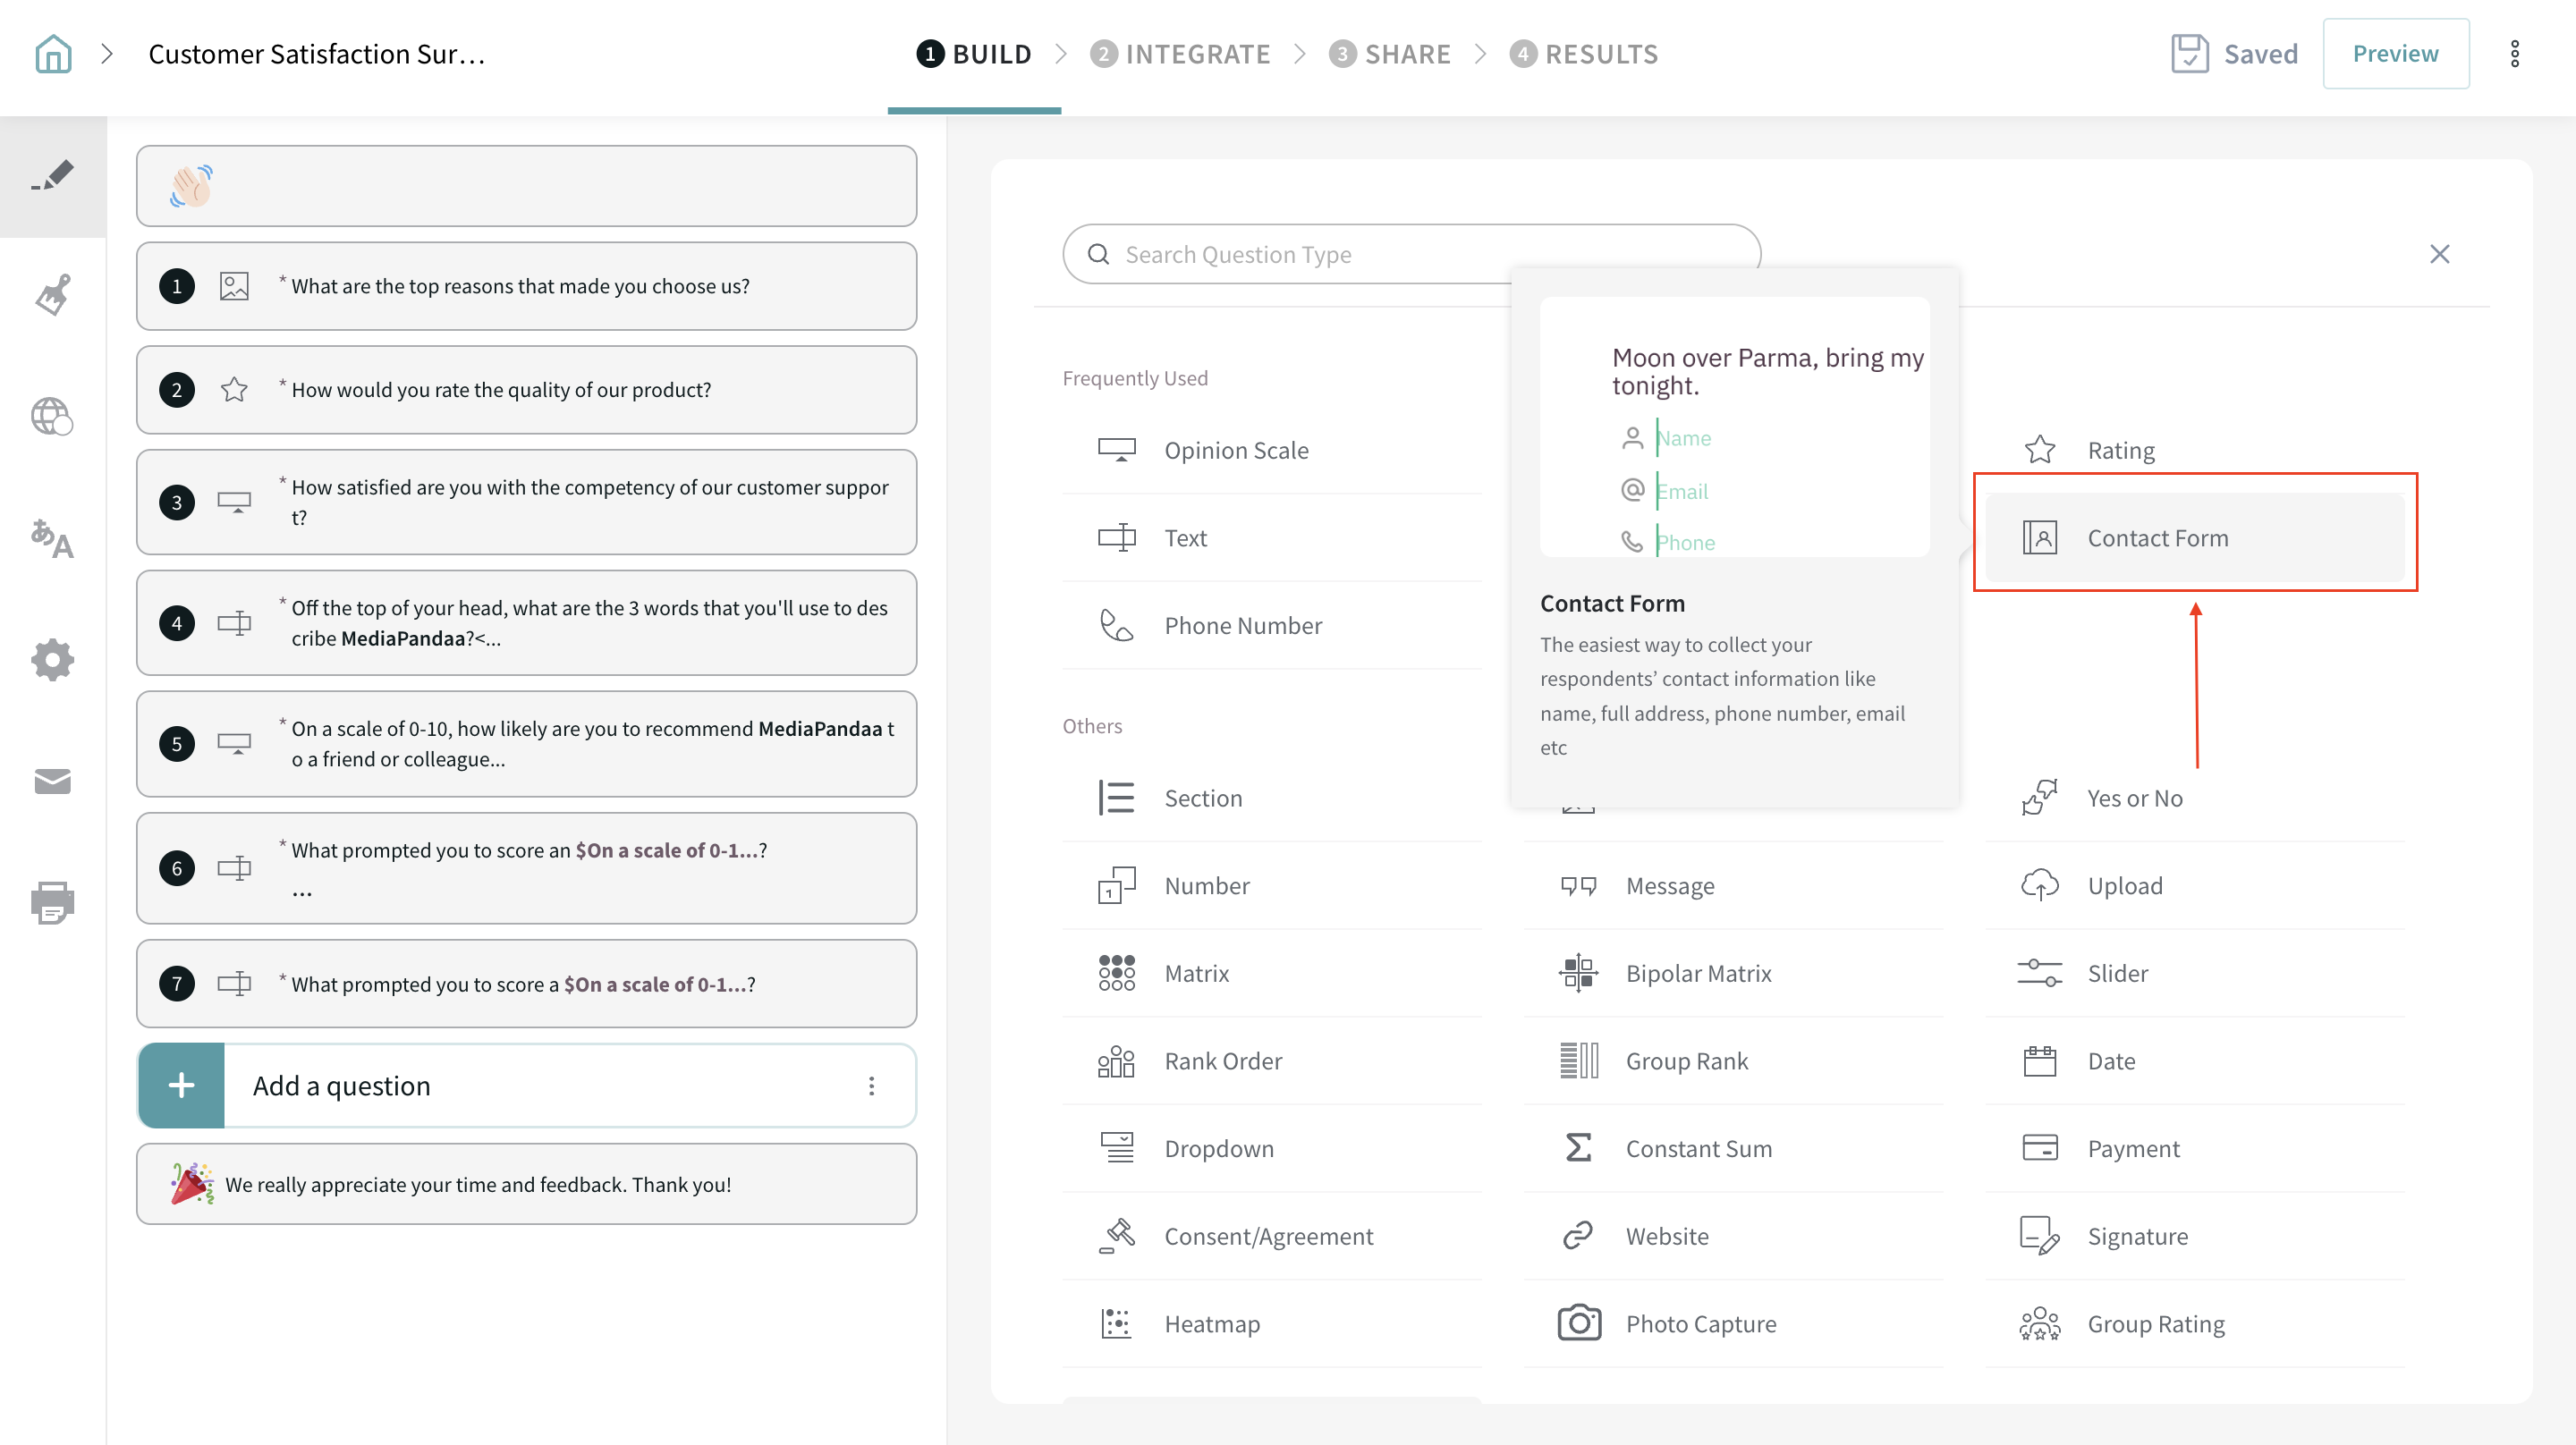The width and height of the screenshot is (2576, 1445).
Task: Click the Preview button
Action: tap(2395, 54)
